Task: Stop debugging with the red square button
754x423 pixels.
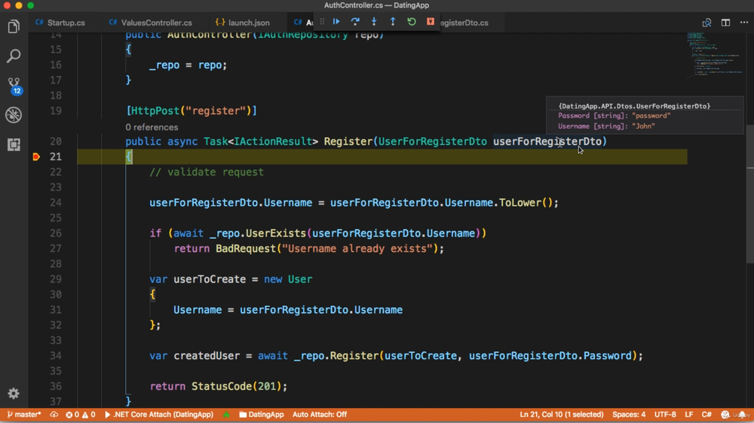Action: coord(430,22)
